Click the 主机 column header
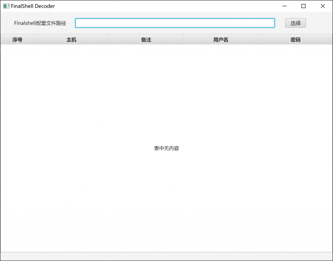This screenshot has height=261, width=333. tap(71, 39)
